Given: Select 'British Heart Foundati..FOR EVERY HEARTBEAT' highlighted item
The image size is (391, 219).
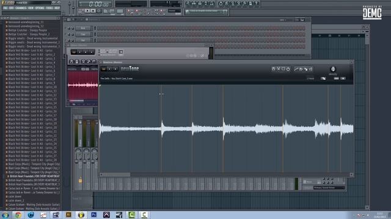Looking at the screenshot, I should point(35,176).
